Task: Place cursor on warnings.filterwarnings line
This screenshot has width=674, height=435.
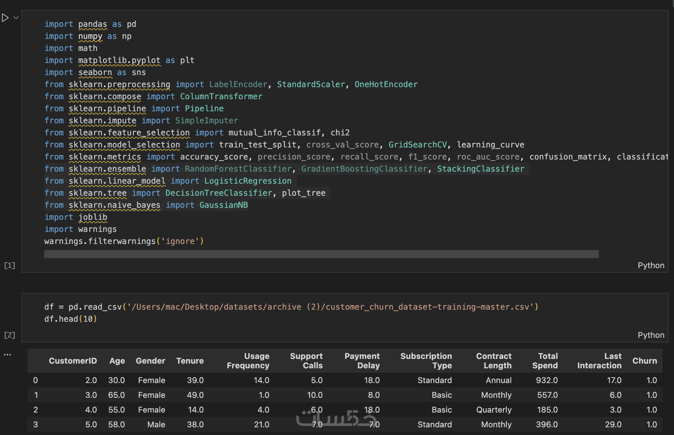Action: (x=124, y=241)
